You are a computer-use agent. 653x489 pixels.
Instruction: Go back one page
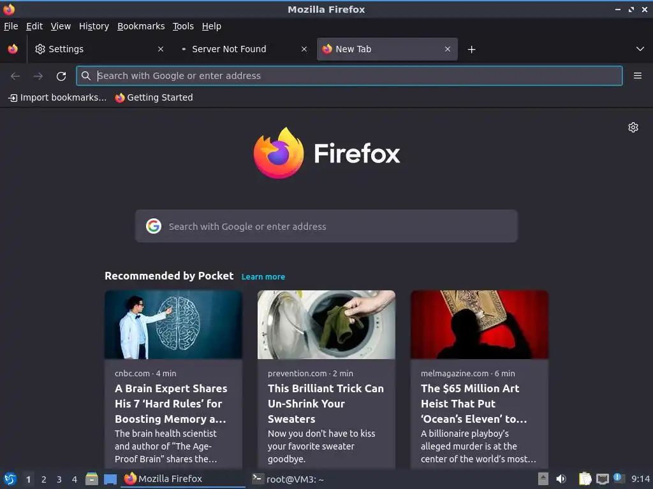point(15,76)
